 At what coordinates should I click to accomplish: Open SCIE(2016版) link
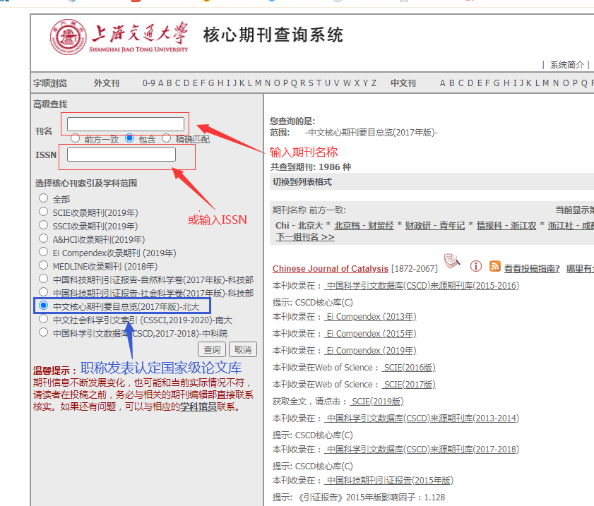[410, 368]
